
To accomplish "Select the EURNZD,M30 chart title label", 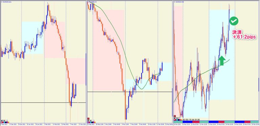I will click(179, 2).
